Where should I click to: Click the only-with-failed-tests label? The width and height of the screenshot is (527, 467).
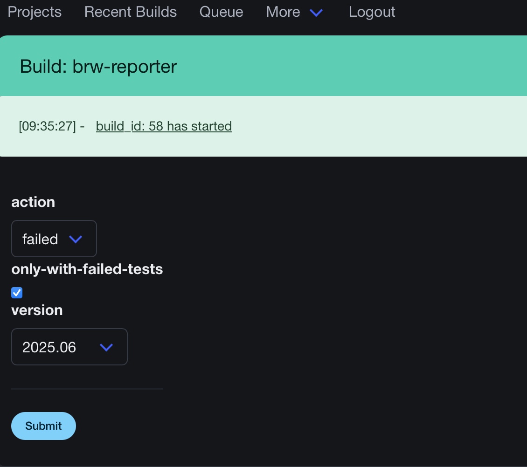pyautogui.click(x=87, y=269)
